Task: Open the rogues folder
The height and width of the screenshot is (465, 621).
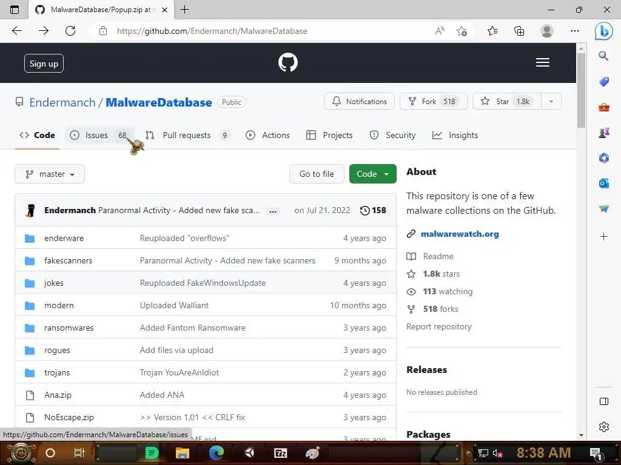Action: [57, 351]
